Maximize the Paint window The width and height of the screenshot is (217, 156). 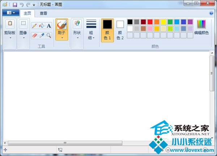click(196, 3)
